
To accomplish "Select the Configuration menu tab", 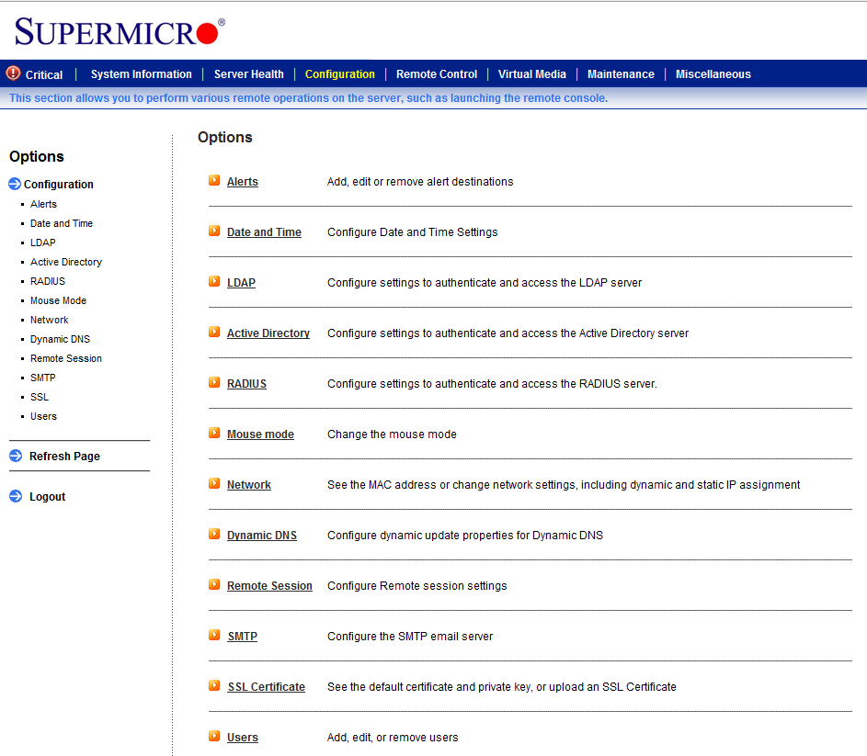I will click(340, 74).
